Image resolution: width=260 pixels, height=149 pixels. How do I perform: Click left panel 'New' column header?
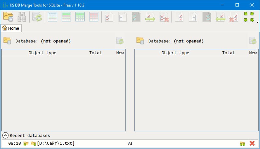pos(120,53)
